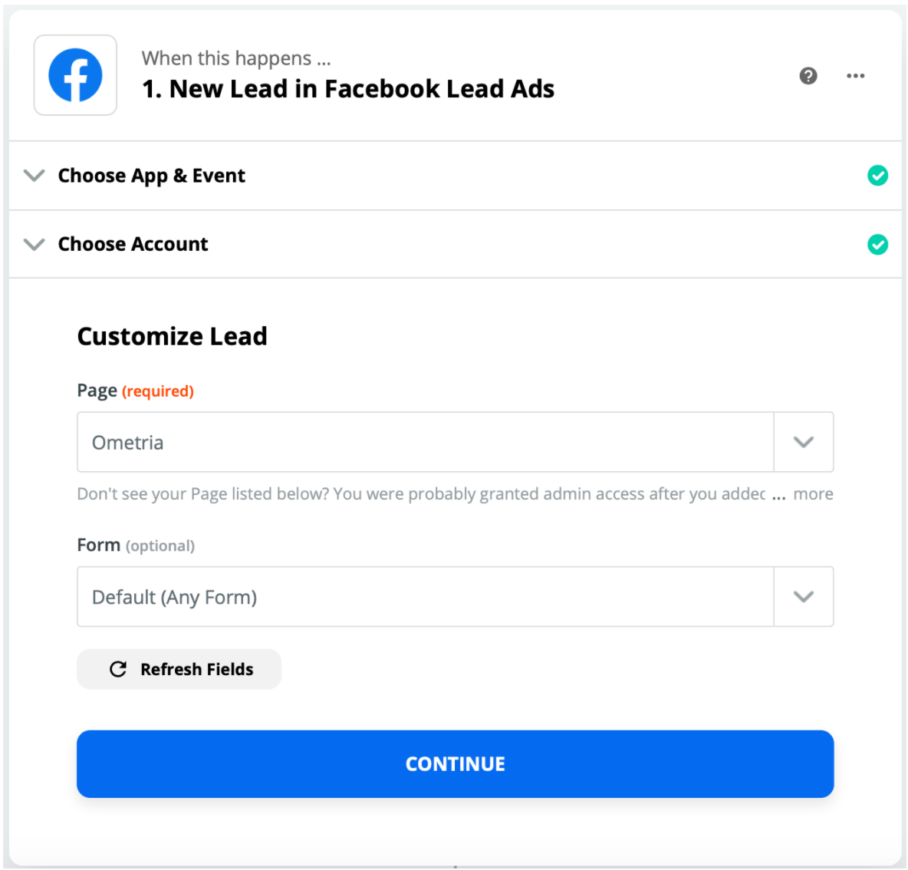Click the circular refresh arrow icon

tap(118, 669)
